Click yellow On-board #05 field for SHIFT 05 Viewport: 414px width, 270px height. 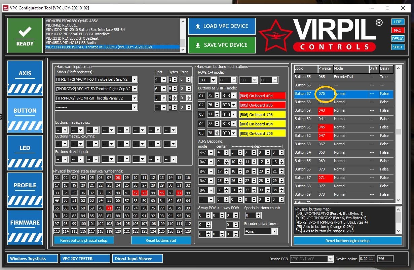click(x=262, y=133)
